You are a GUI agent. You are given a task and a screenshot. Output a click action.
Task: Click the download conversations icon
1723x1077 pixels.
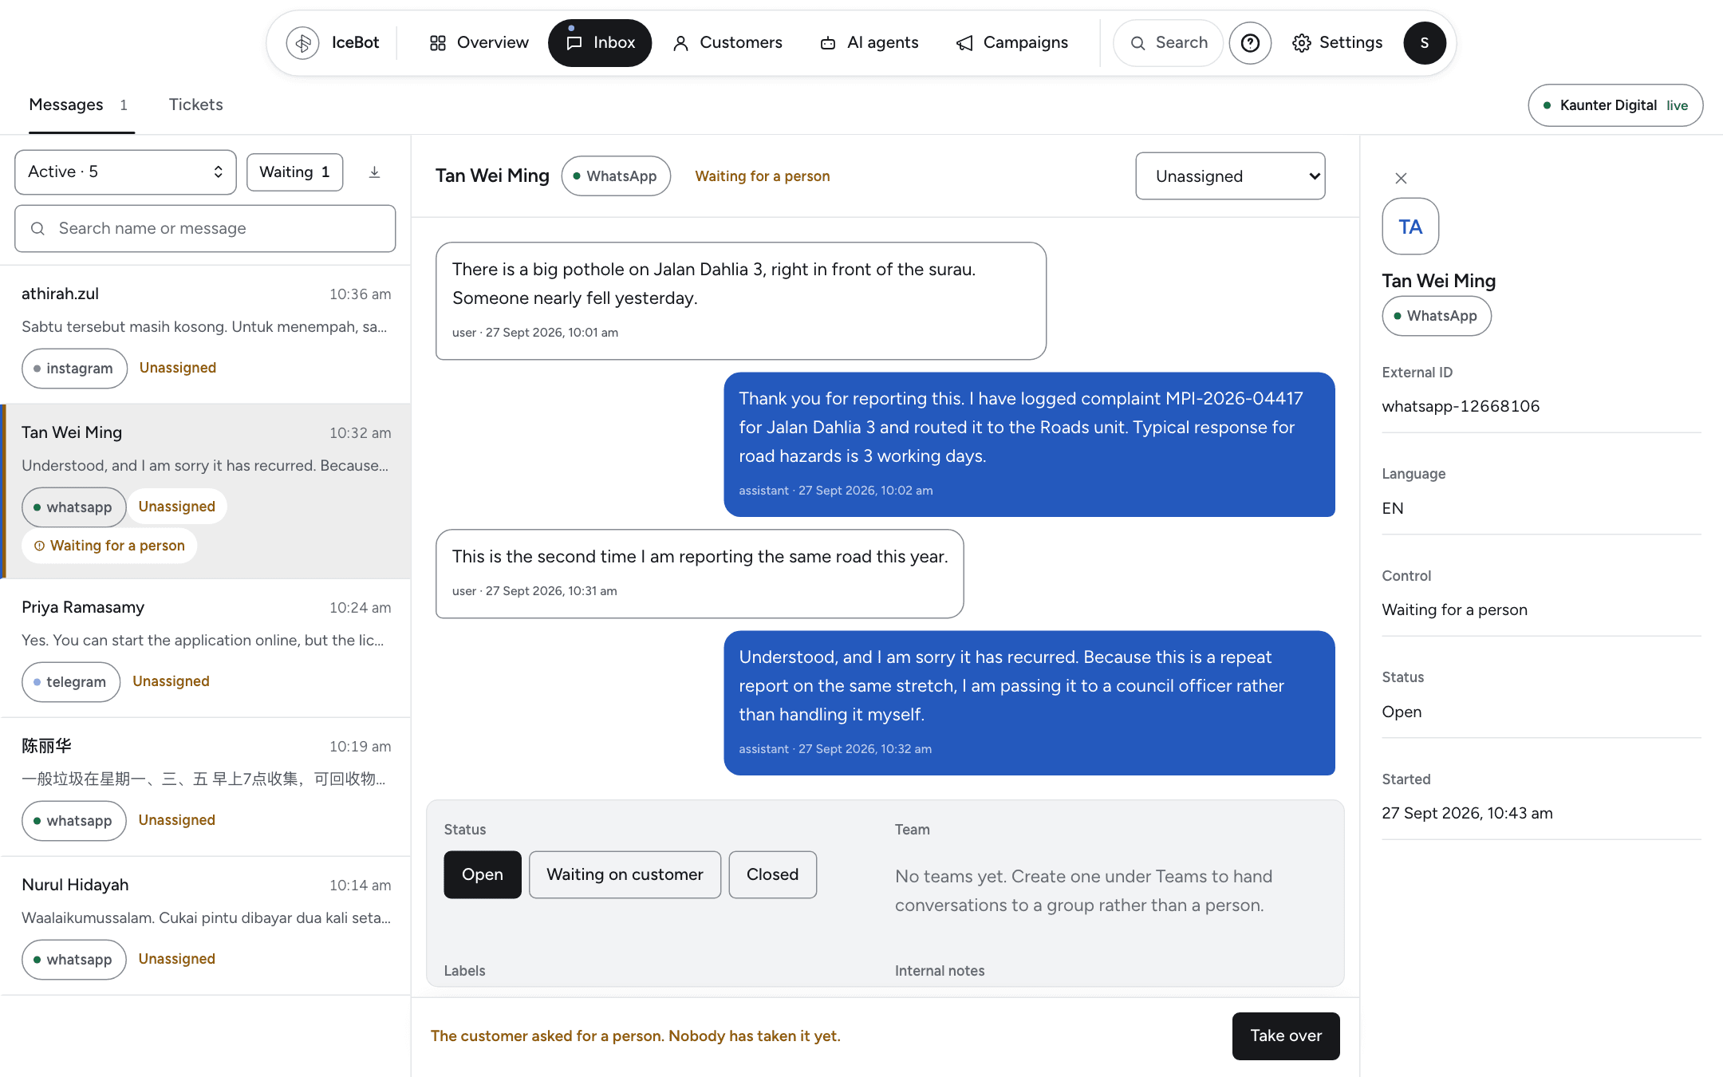(374, 172)
